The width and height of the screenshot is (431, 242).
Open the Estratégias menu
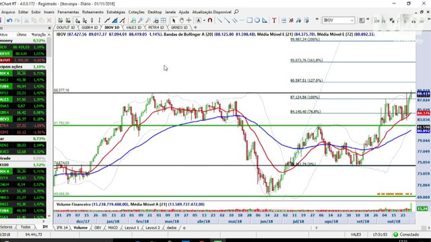click(x=116, y=12)
